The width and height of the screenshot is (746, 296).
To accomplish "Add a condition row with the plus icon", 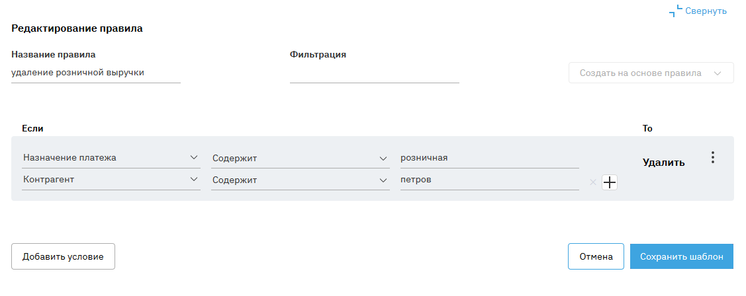I will coord(610,183).
